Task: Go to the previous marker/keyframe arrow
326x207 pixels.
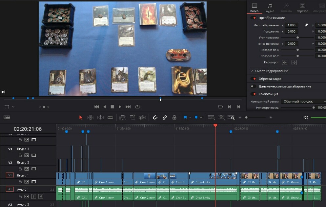Action: point(40,107)
